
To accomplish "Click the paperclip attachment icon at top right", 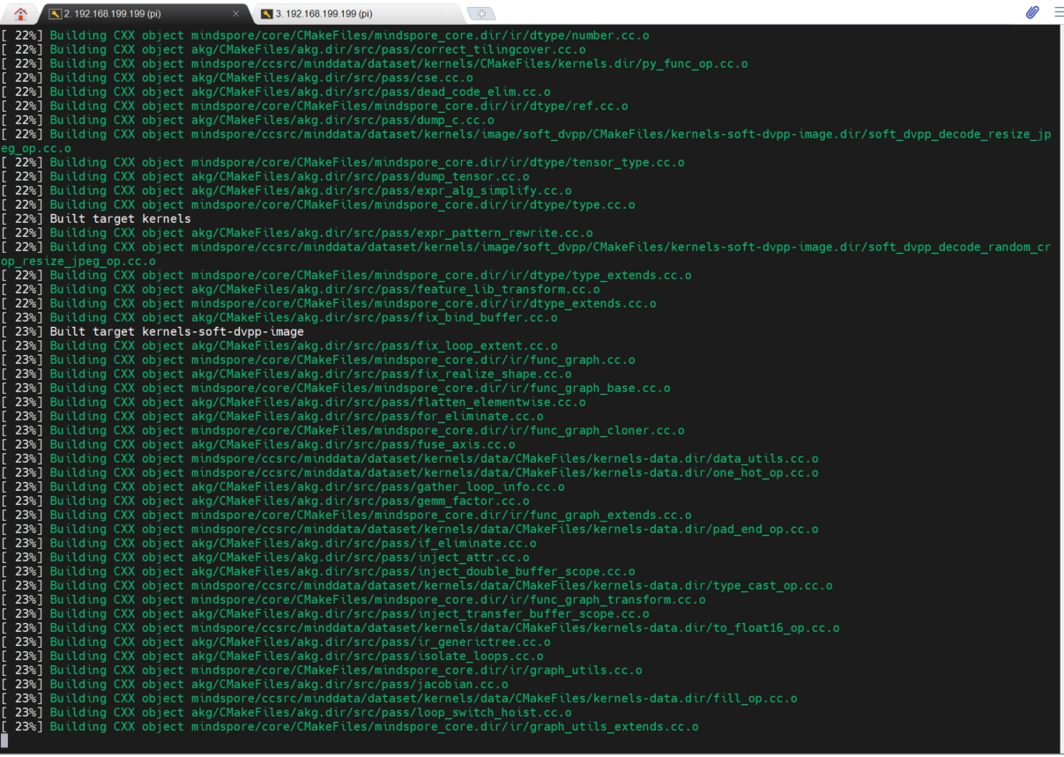I will [1032, 12].
